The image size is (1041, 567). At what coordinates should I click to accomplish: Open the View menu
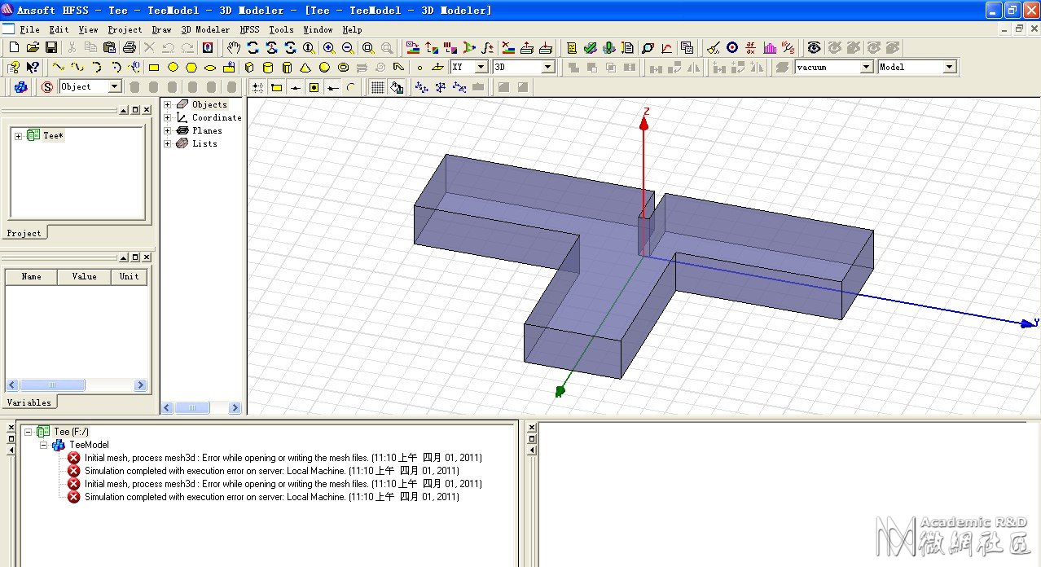tap(88, 29)
